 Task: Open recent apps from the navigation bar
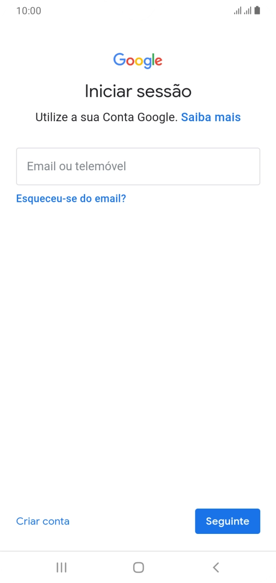(60, 567)
